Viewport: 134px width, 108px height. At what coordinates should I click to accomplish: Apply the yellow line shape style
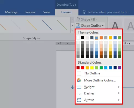pos(32,25)
